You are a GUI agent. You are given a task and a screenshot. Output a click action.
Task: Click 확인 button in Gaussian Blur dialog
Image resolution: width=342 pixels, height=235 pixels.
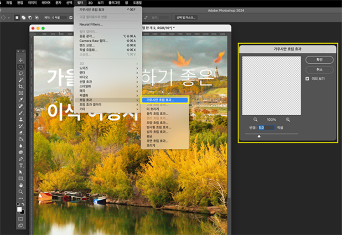click(319, 60)
